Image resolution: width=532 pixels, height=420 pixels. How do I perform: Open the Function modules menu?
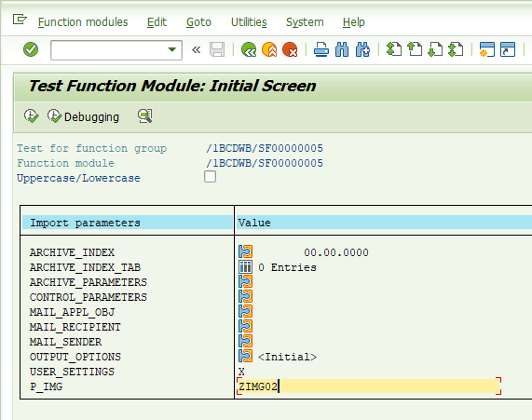[83, 22]
